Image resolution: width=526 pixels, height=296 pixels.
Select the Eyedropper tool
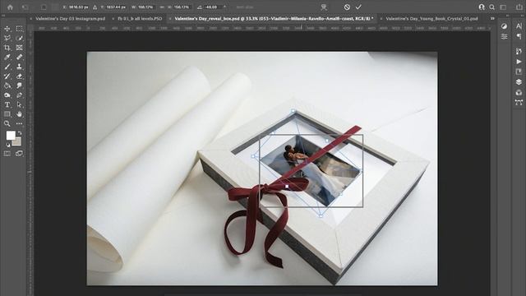7,57
